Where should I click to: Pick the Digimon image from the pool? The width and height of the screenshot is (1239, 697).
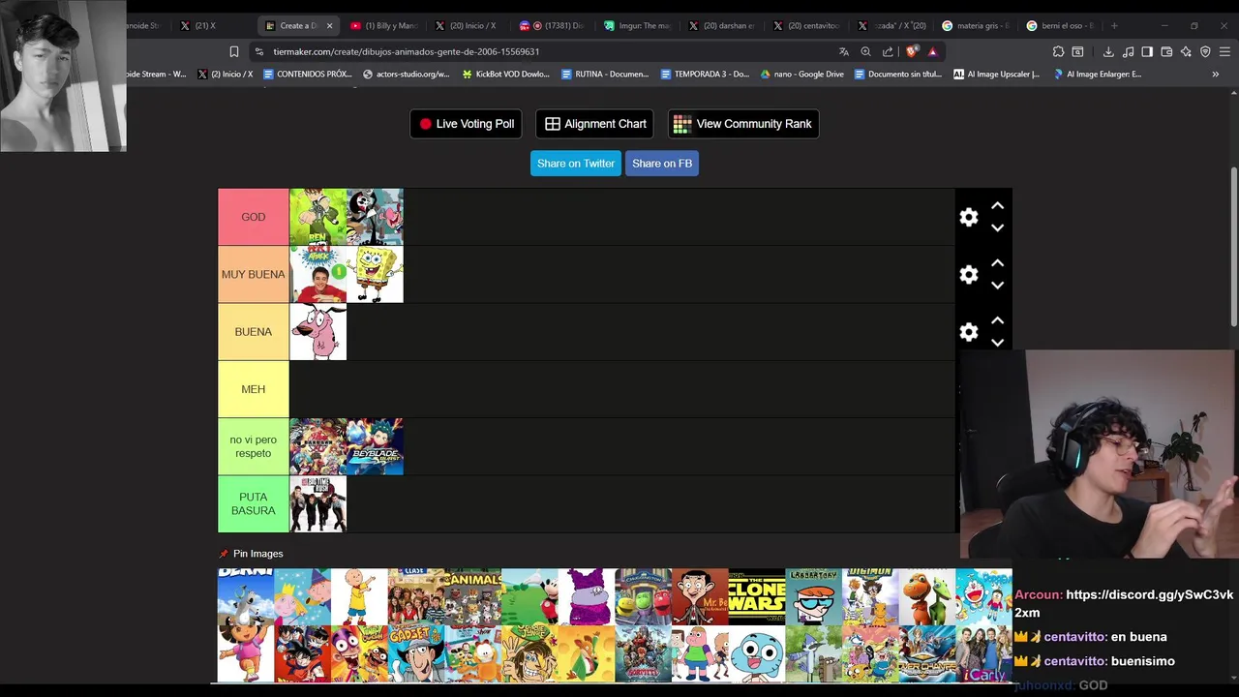coord(870,596)
